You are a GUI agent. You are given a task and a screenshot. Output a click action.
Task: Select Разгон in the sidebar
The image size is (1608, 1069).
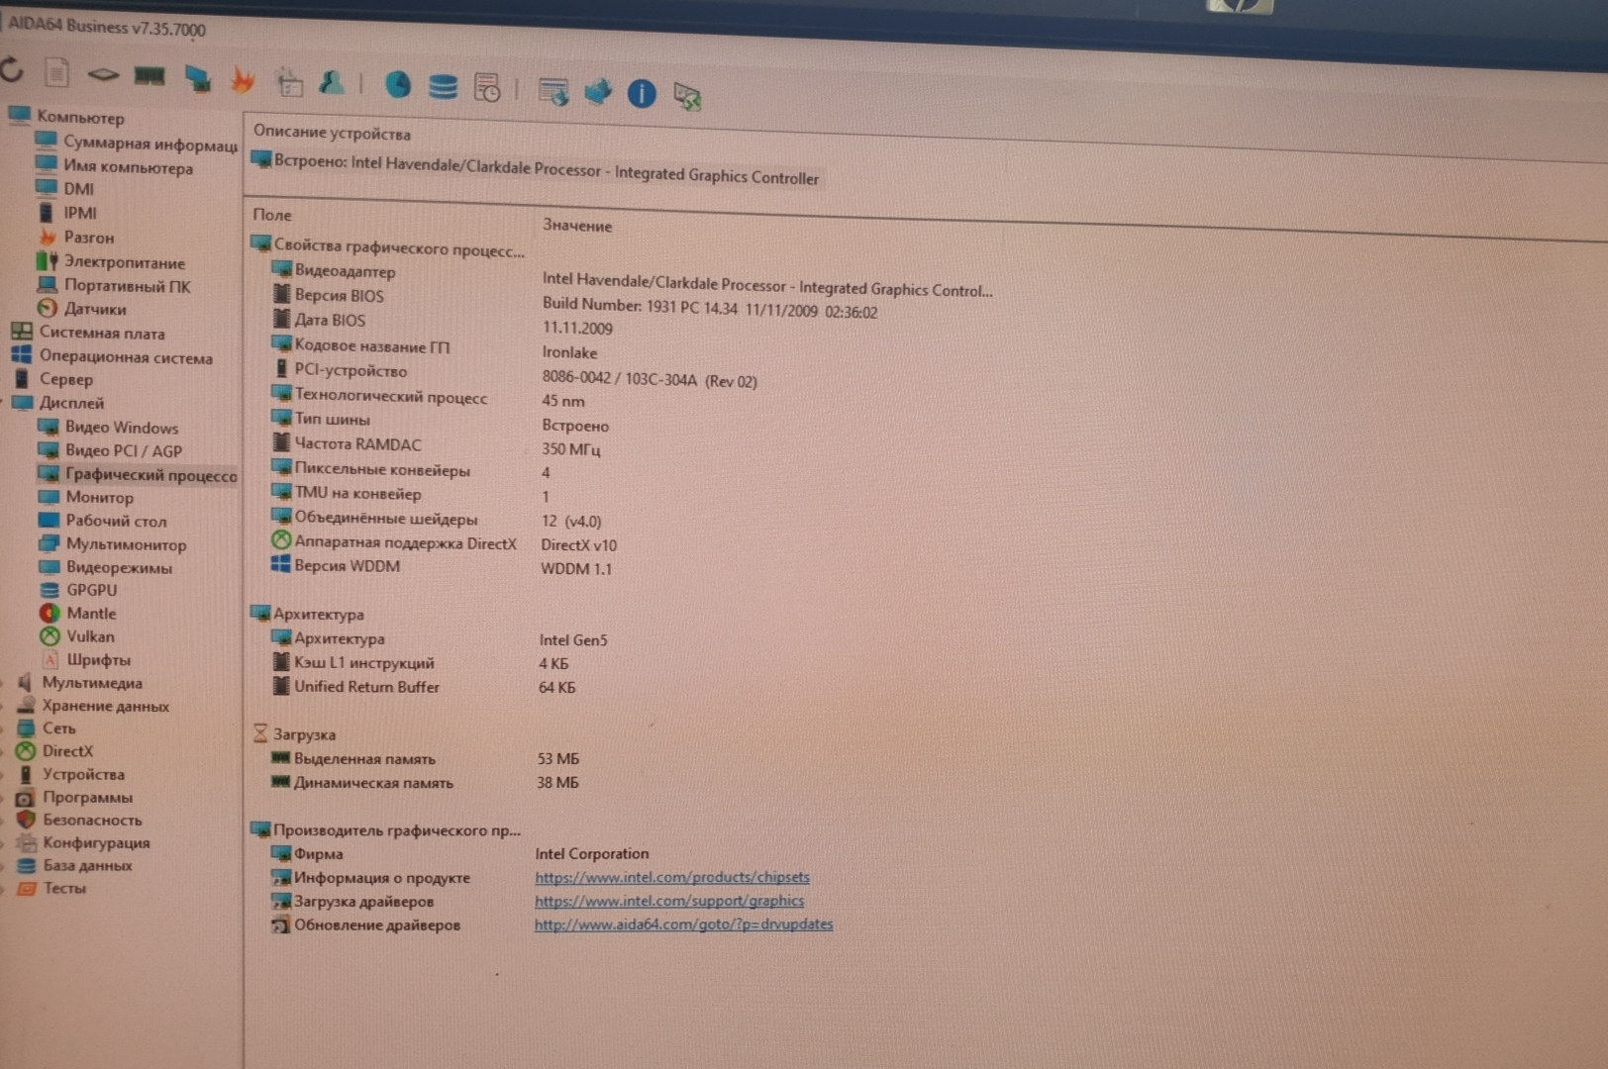[x=76, y=237]
